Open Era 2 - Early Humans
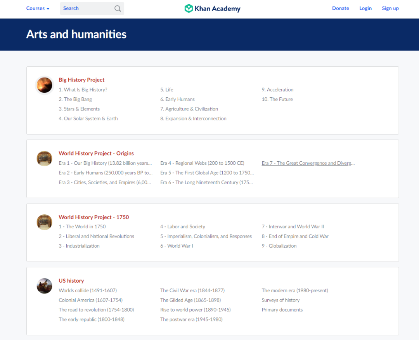Viewport: 419px width, 340px height. coord(106,173)
